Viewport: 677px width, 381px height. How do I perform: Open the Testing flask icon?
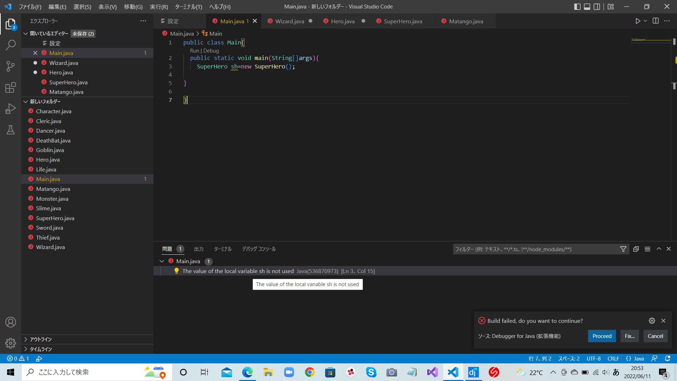tap(11, 130)
